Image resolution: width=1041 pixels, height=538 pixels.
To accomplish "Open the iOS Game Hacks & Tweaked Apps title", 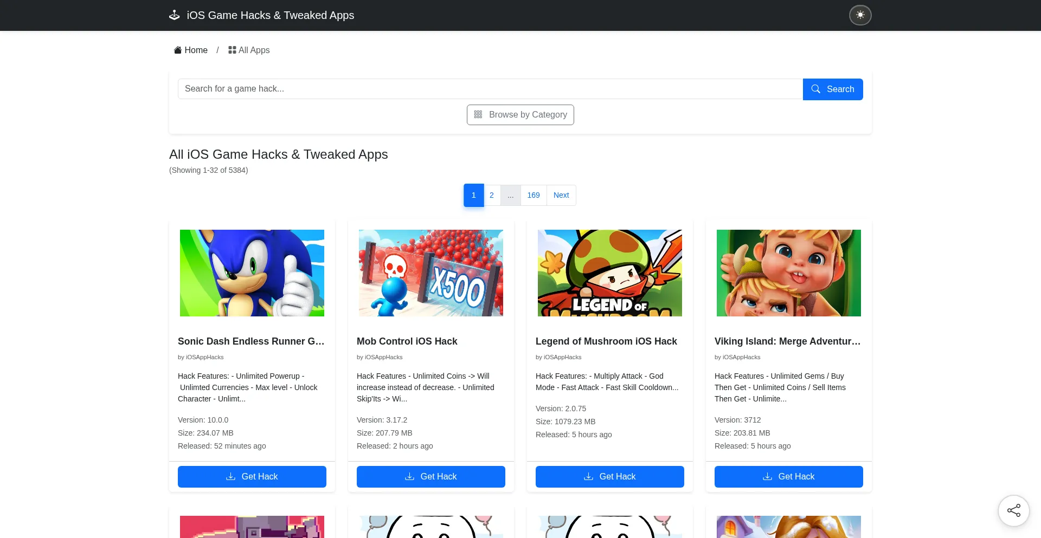I will coord(270,15).
